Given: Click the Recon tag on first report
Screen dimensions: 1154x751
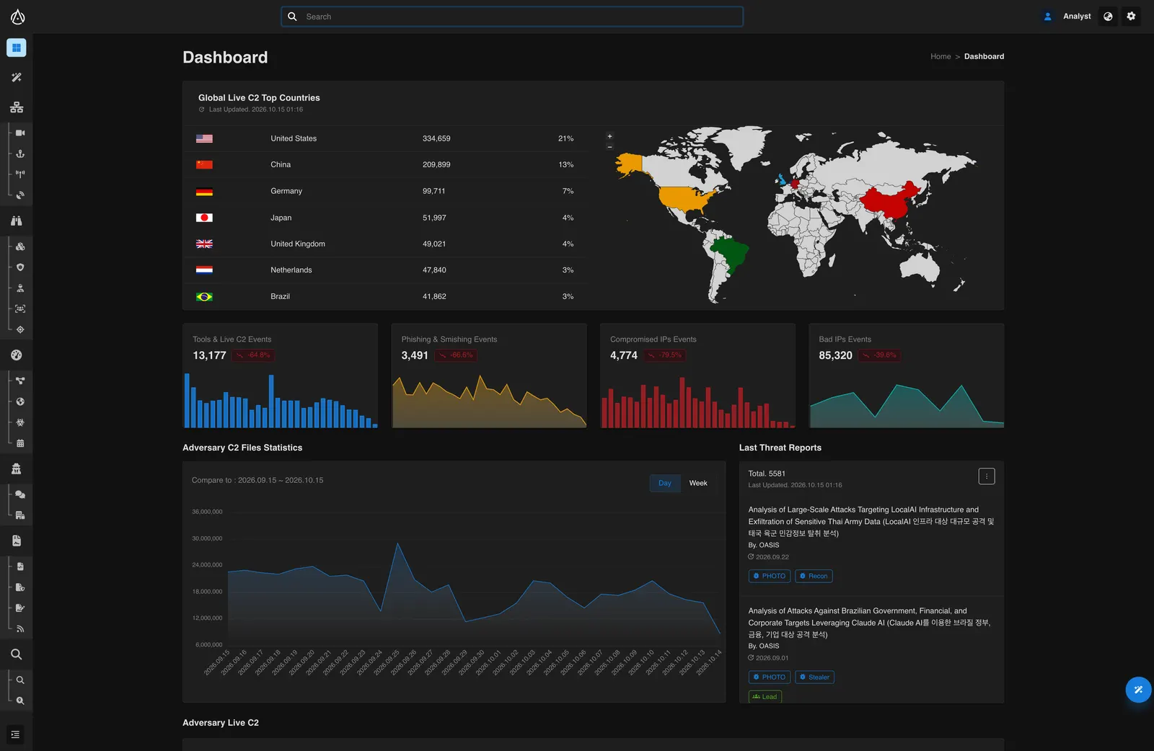Looking at the screenshot, I should pos(814,576).
